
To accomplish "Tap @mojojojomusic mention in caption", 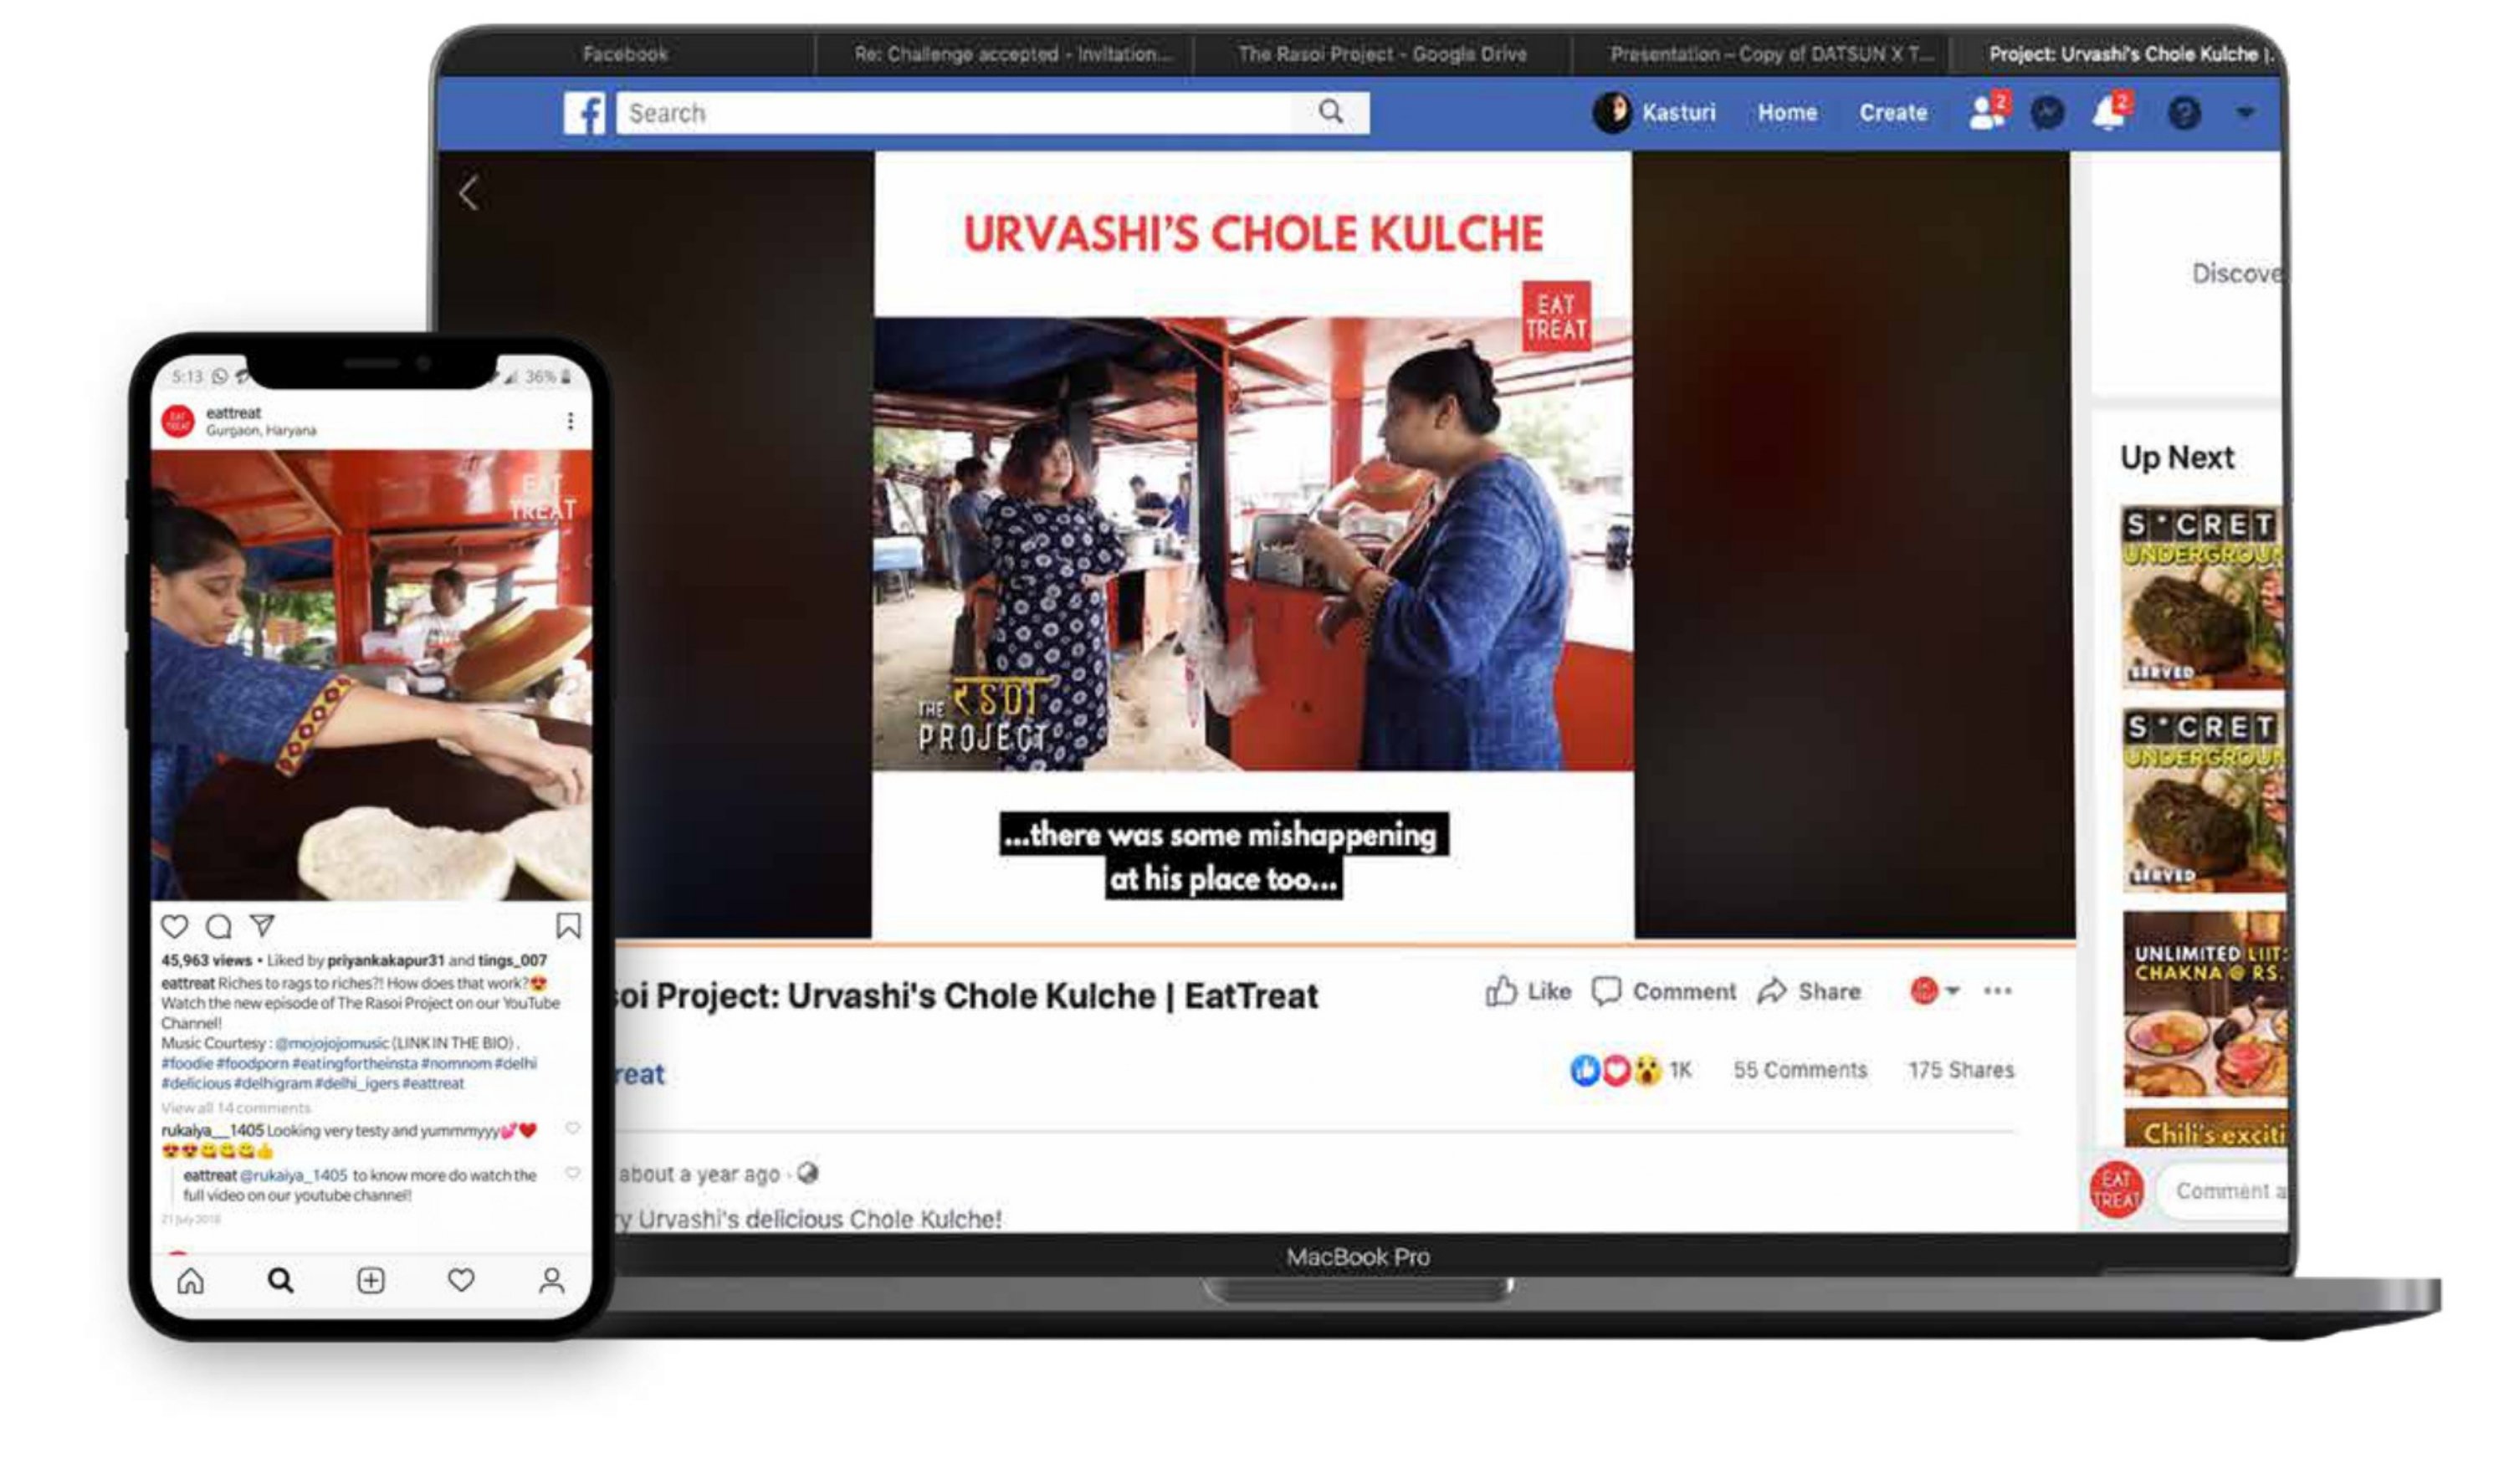I will pyautogui.click(x=331, y=1043).
